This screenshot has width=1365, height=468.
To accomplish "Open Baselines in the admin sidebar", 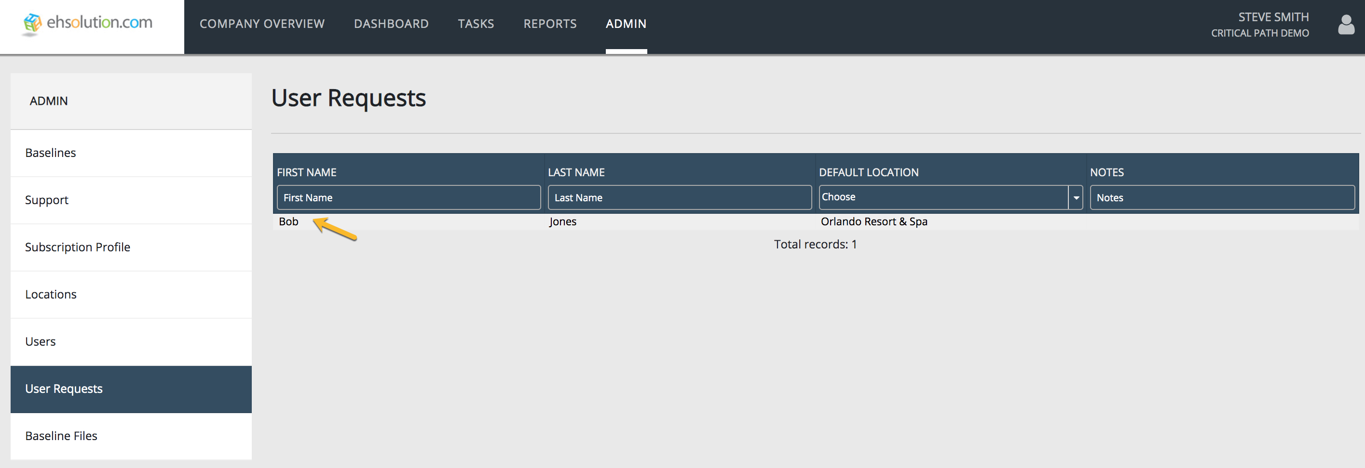I will [51, 153].
